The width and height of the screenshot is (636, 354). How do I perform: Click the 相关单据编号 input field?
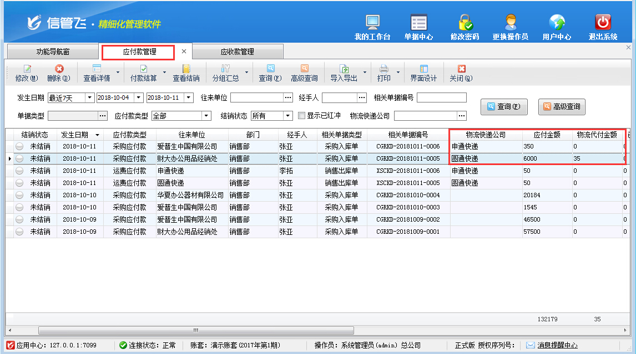pos(441,98)
